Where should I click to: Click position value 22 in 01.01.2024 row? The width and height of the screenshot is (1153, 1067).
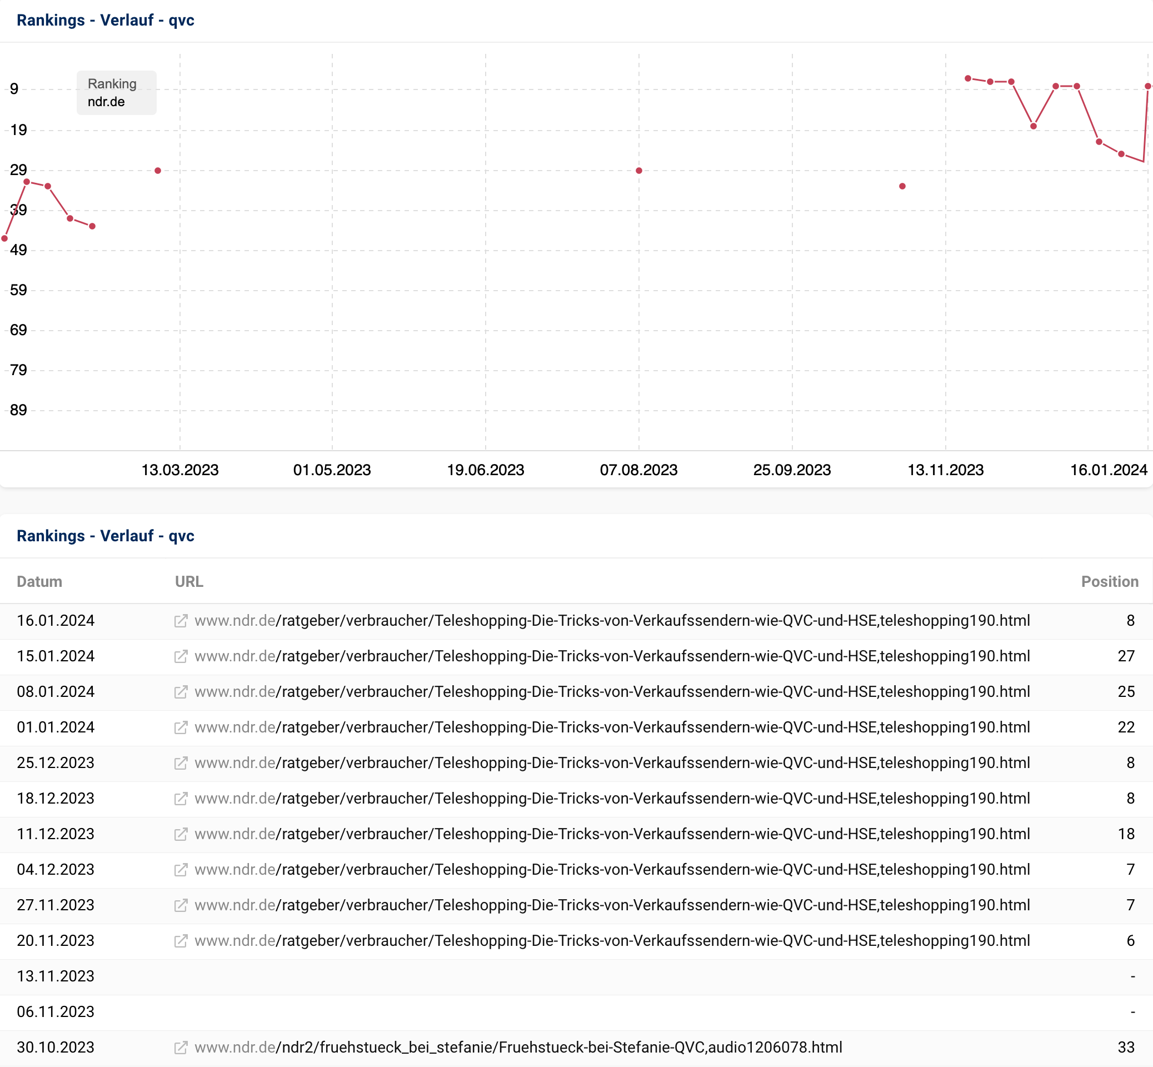[x=1126, y=727]
